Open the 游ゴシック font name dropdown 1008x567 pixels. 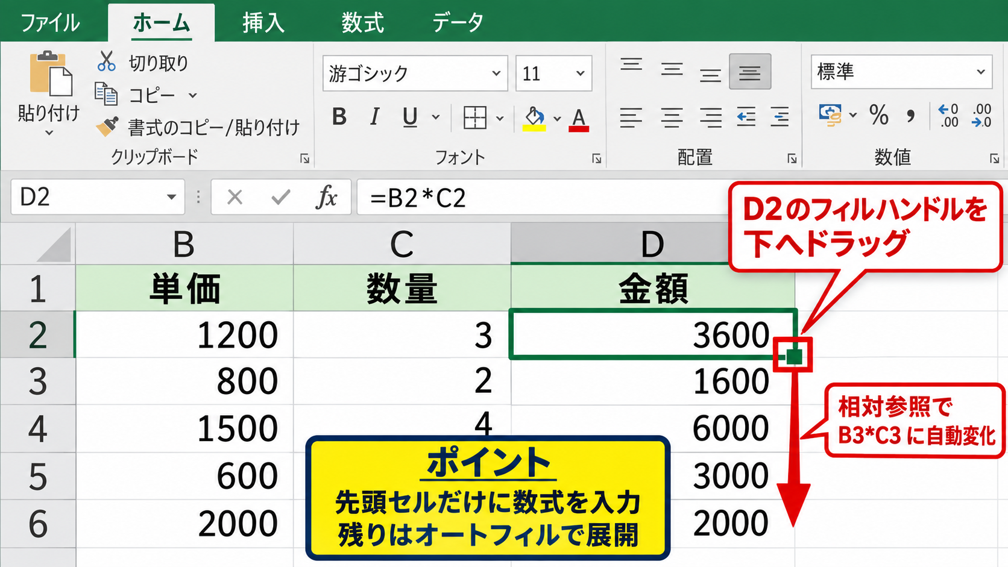coord(496,74)
